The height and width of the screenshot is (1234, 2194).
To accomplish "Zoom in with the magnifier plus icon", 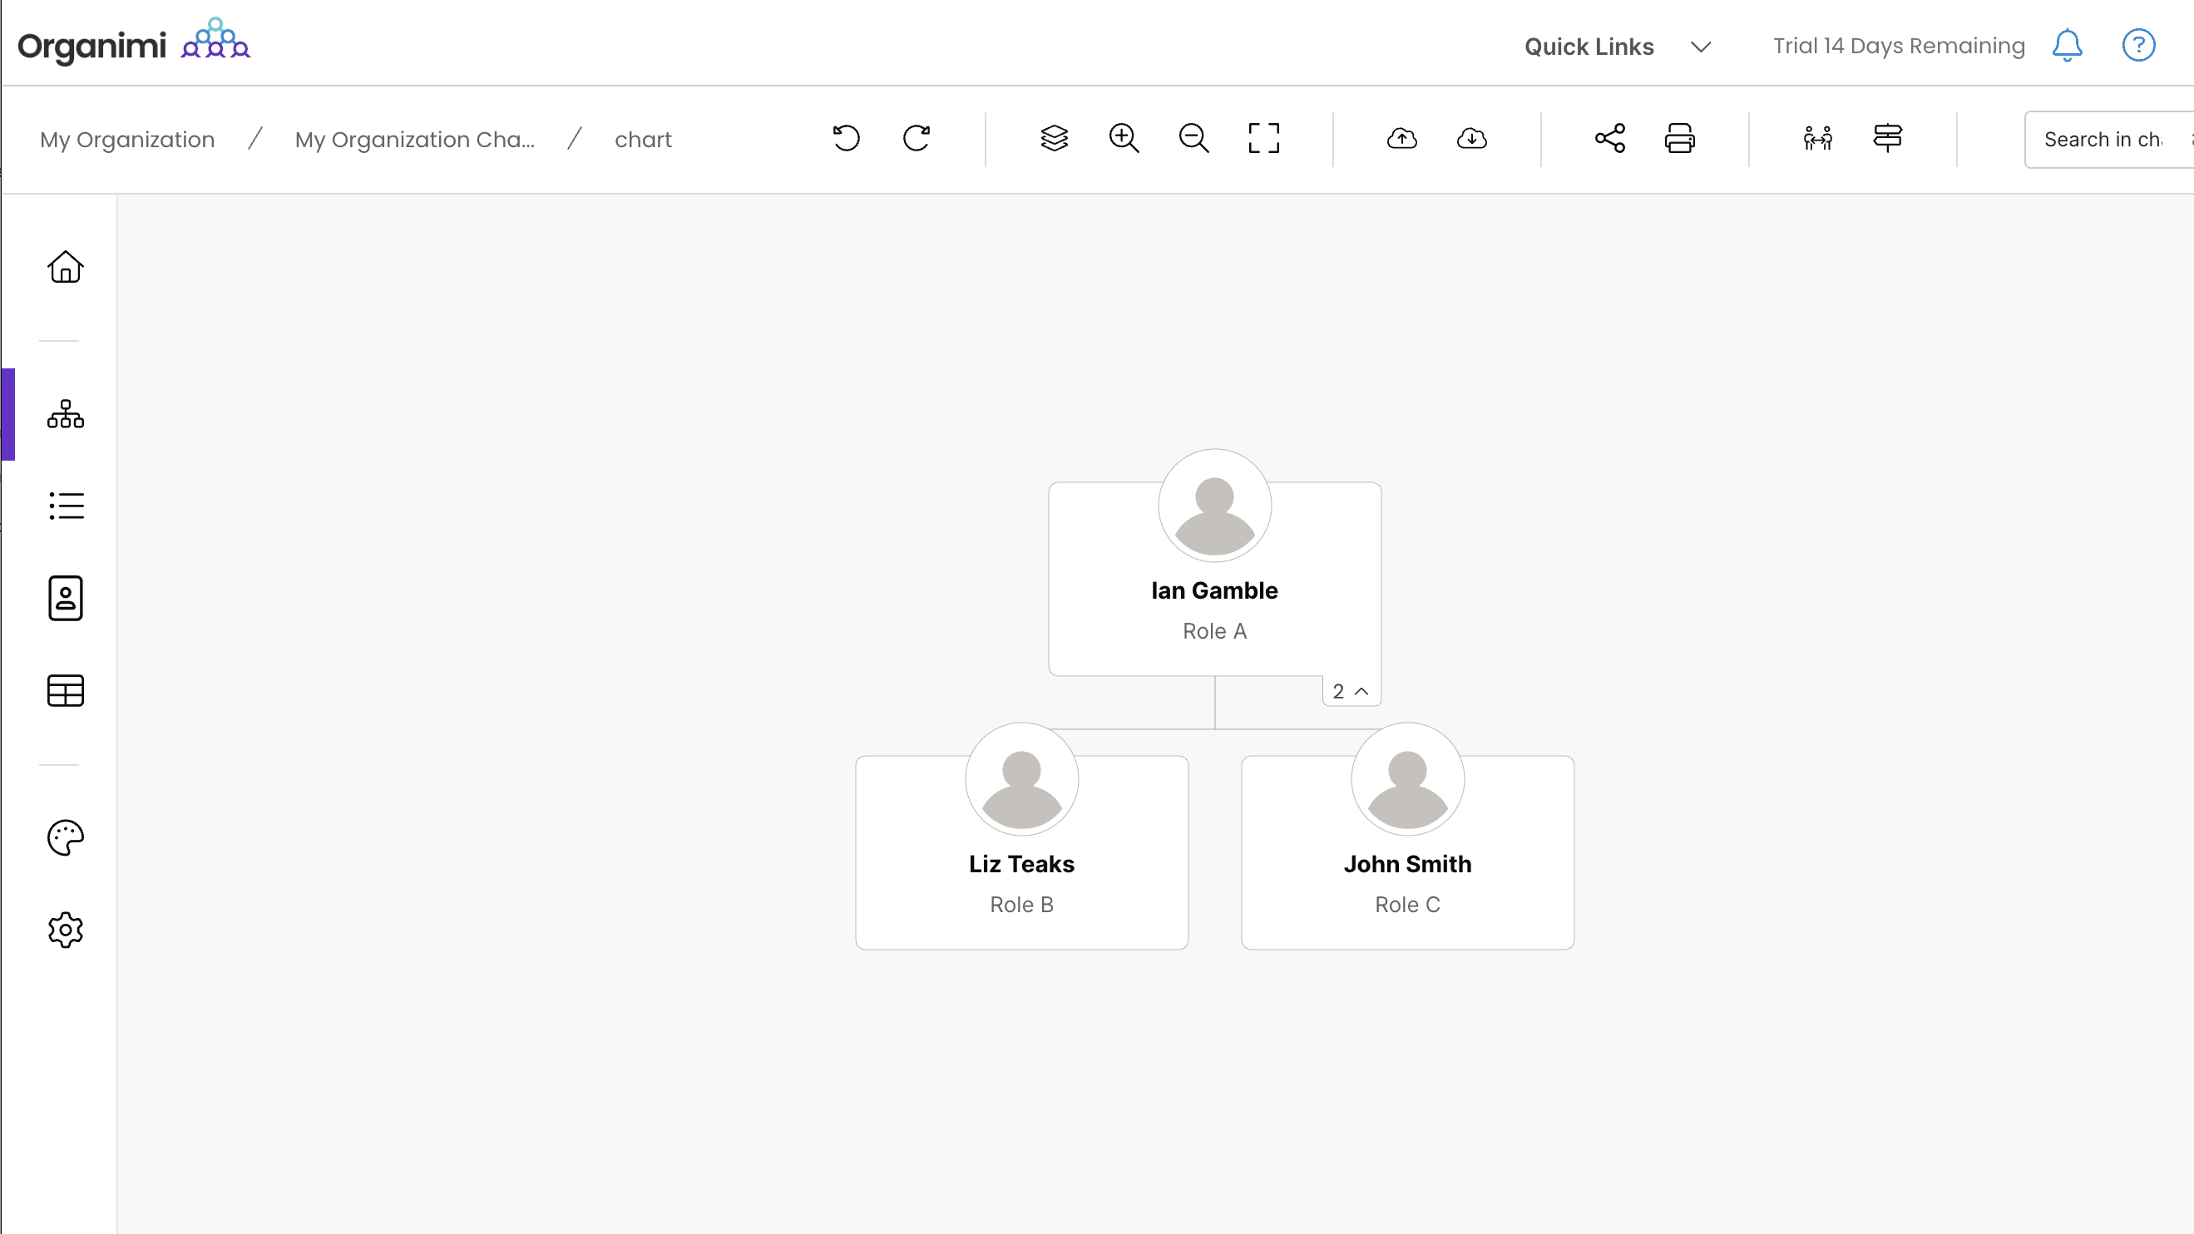I will point(1124,138).
